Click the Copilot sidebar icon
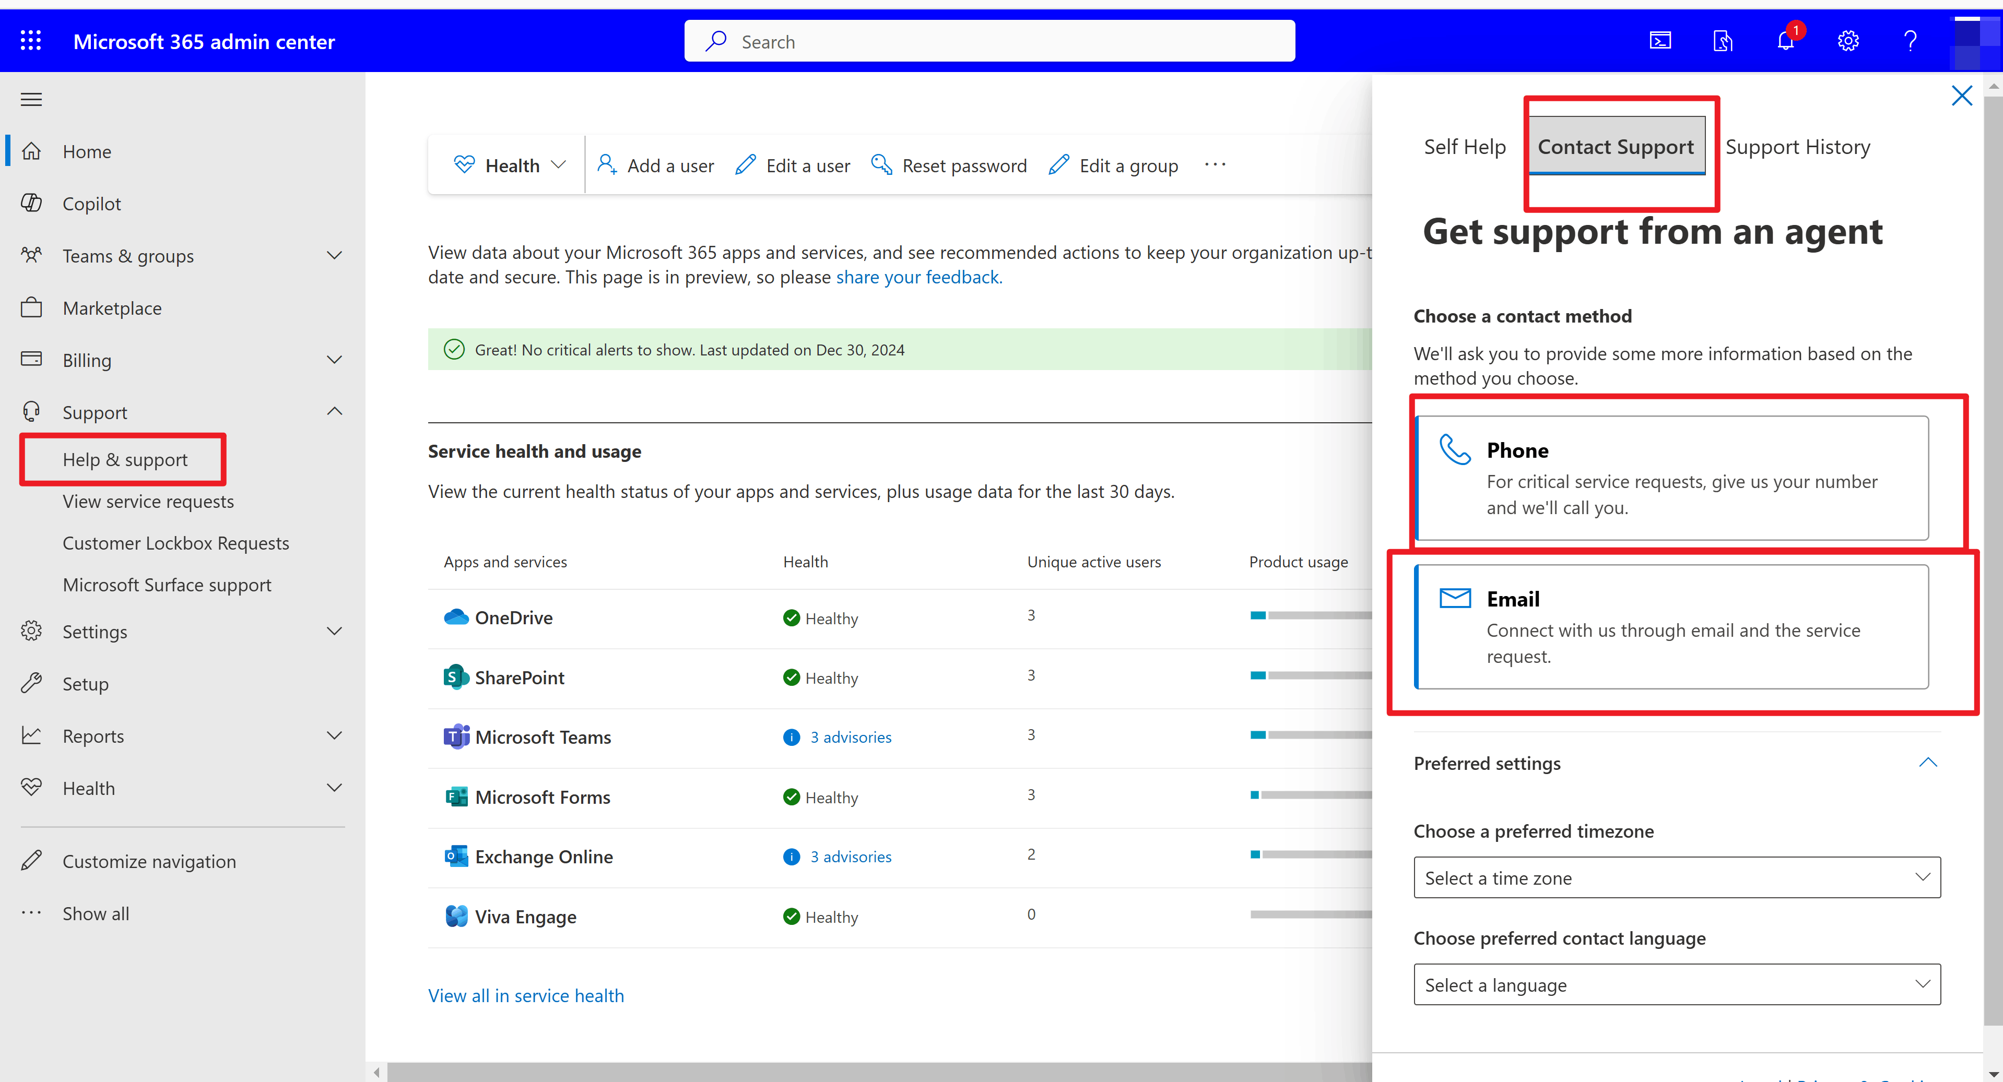The height and width of the screenshot is (1082, 2003). point(31,204)
